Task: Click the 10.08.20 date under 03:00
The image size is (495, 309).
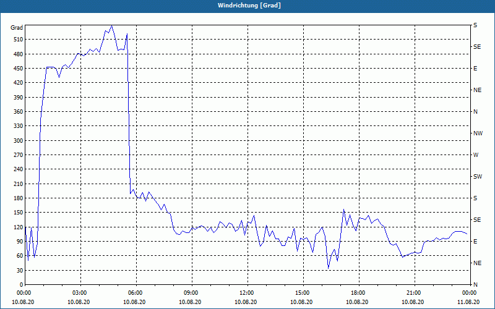Action: coord(79,302)
